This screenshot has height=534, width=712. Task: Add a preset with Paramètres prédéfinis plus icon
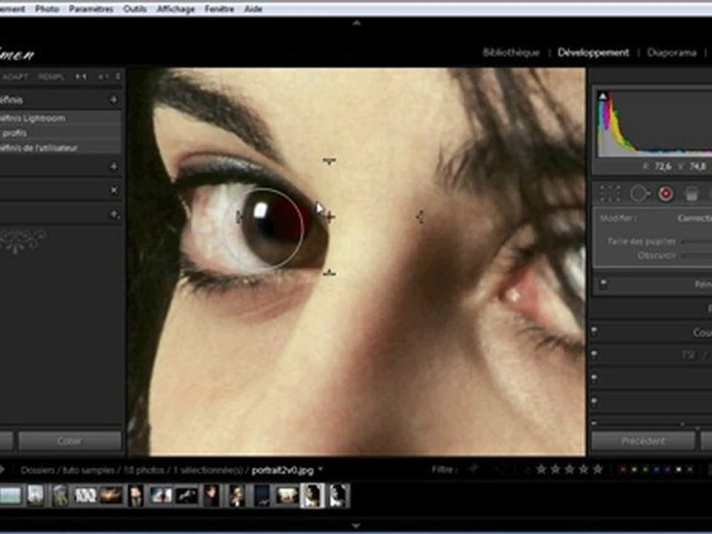click(x=113, y=99)
